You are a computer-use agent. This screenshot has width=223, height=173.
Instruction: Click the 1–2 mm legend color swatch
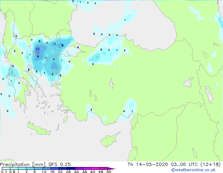click(x=22, y=168)
